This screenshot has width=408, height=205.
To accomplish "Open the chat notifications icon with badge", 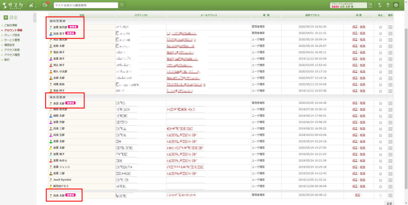I will [x=45, y=5].
